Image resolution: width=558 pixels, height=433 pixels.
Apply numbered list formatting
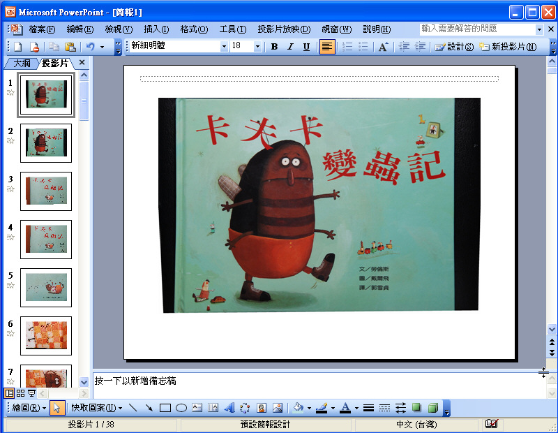[347, 47]
